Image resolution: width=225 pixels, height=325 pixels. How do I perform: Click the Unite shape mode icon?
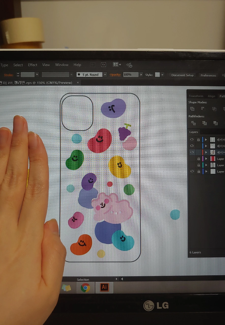[192, 109]
